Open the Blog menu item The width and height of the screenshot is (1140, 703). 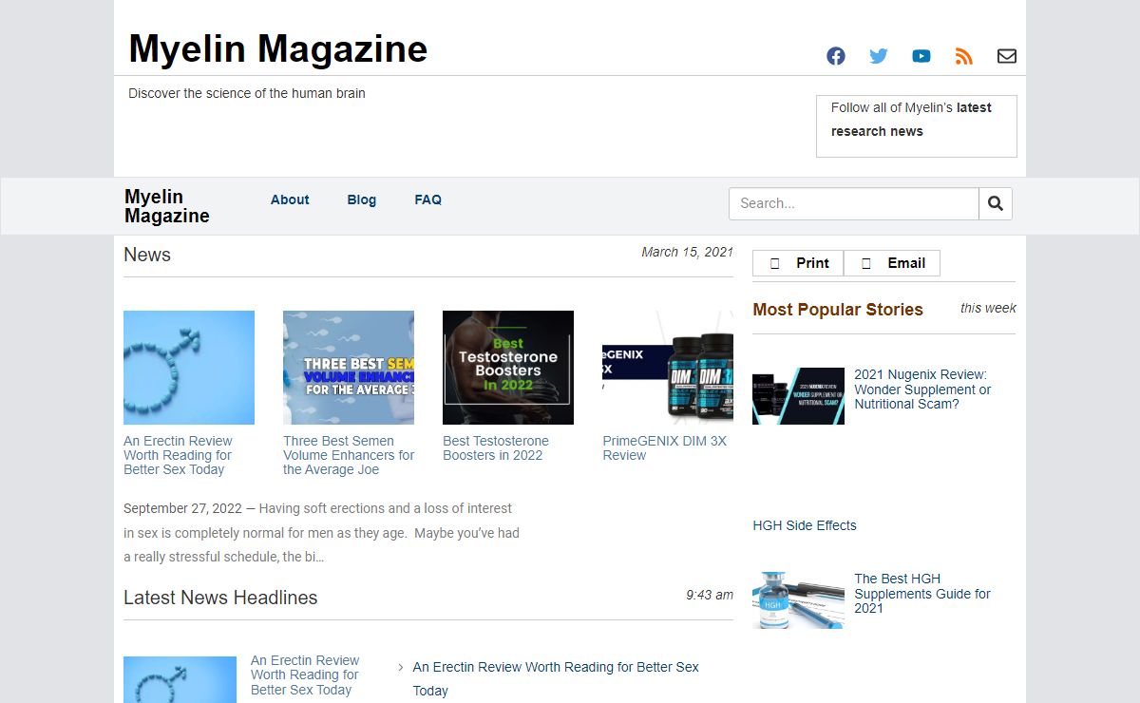point(362,199)
